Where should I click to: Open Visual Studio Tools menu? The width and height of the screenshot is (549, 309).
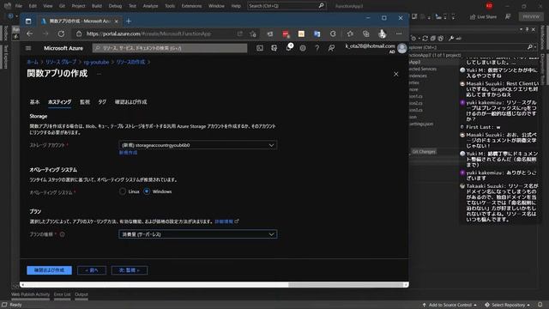[170, 6]
